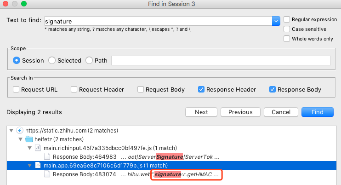Click the heifetz folder icon
This screenshot has width=341, height=185.
coord(29,139)
